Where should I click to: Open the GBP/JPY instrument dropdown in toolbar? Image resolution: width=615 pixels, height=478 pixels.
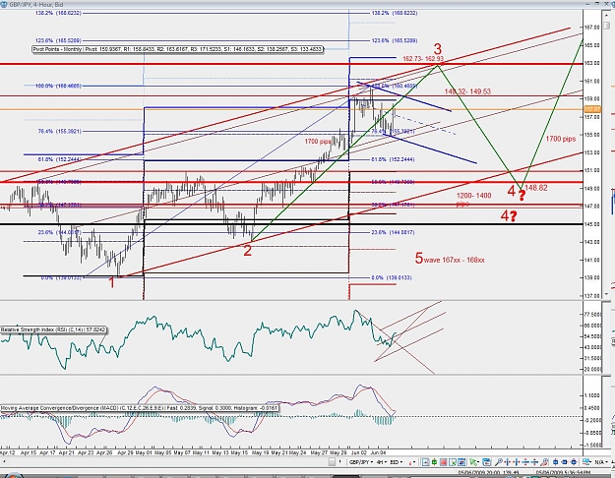[360, 462]
